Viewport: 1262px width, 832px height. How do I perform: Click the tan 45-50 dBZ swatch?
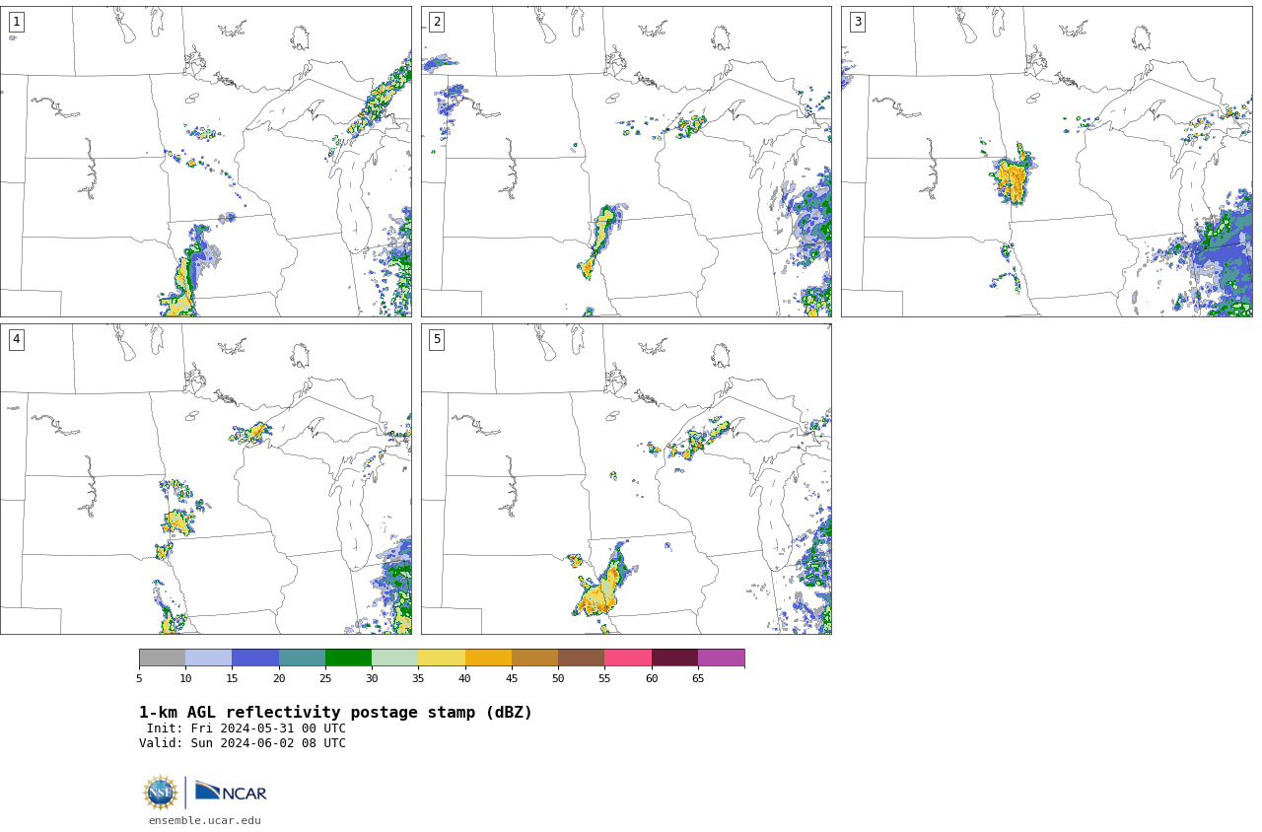(534, 658)
